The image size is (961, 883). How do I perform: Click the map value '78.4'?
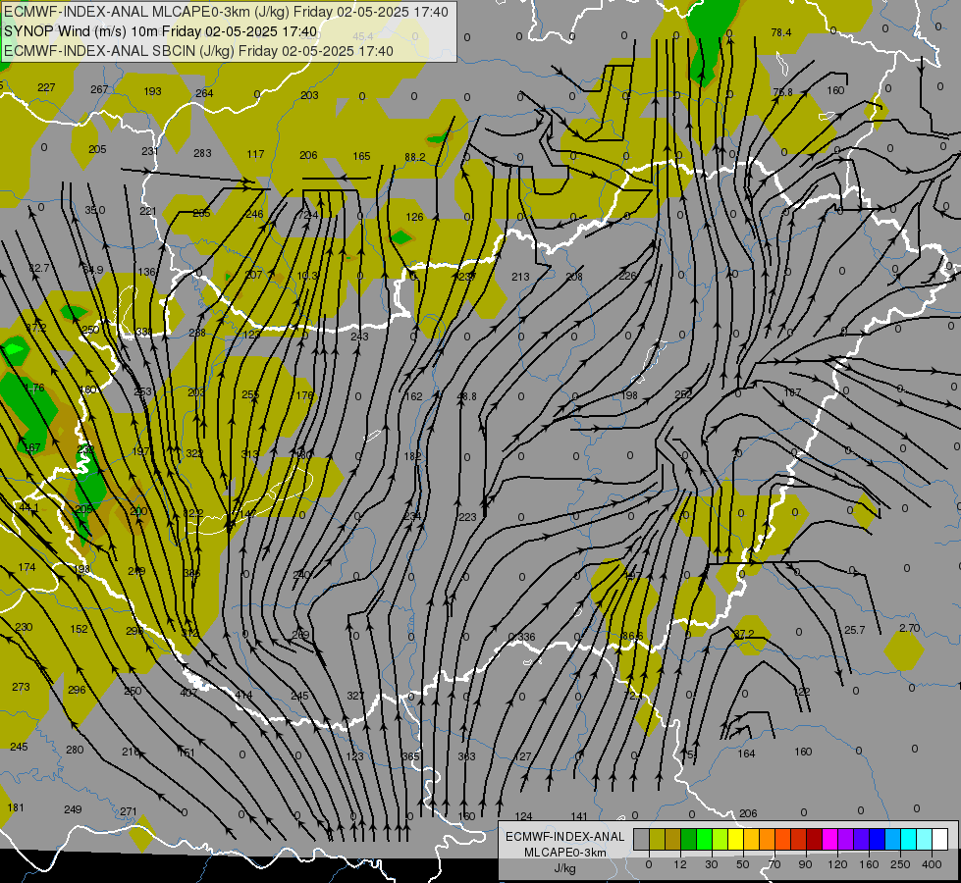pos(781,32)
